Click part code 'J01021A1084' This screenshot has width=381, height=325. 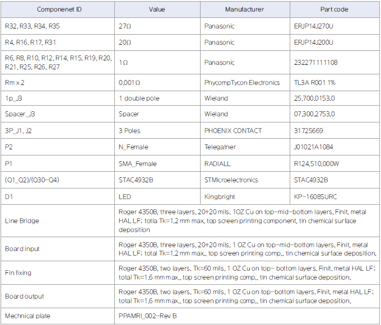(x=313, y=147)
